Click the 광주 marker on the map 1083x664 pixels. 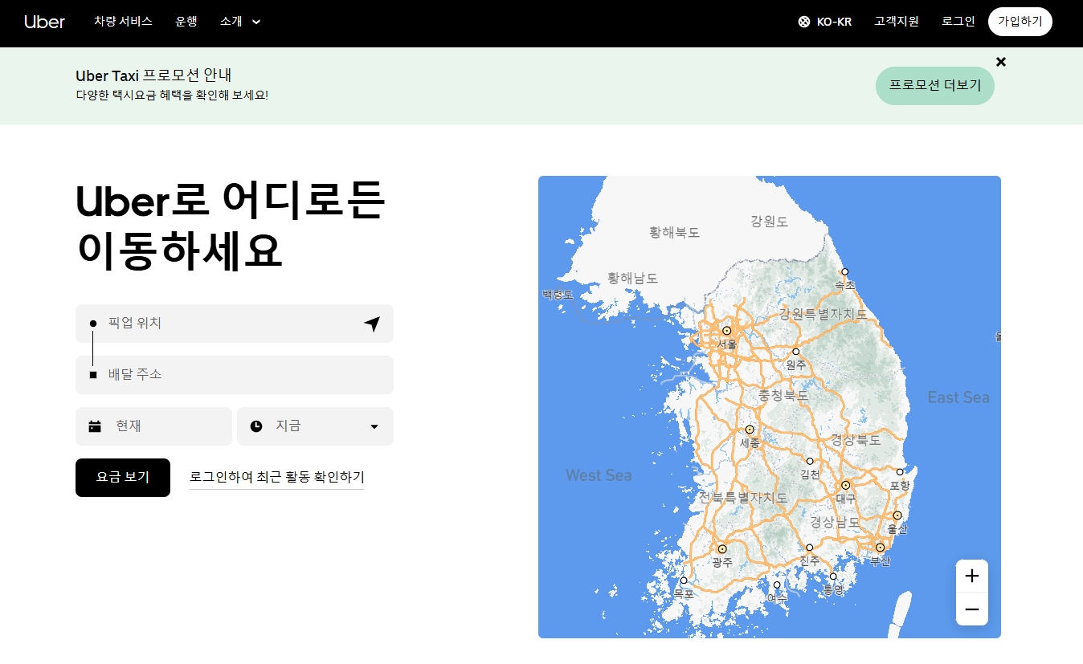[722, 549]
